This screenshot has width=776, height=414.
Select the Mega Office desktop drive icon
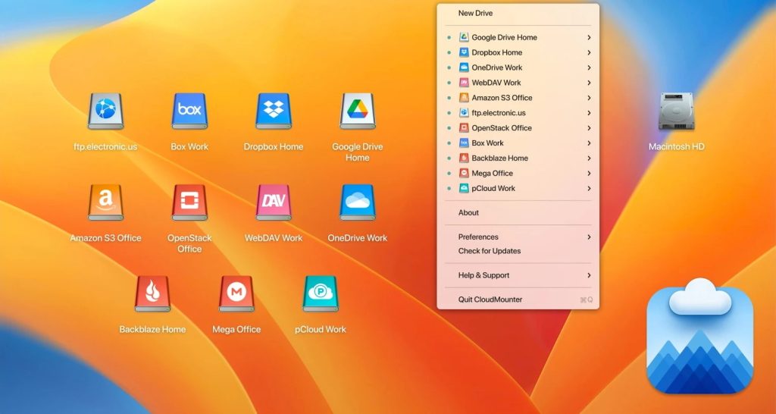[236, 293]
